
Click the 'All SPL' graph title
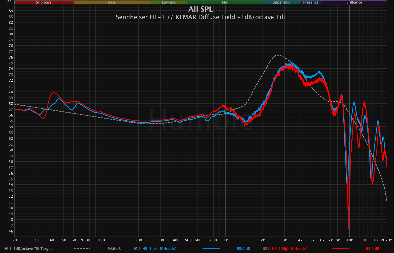tap(201, 9)
